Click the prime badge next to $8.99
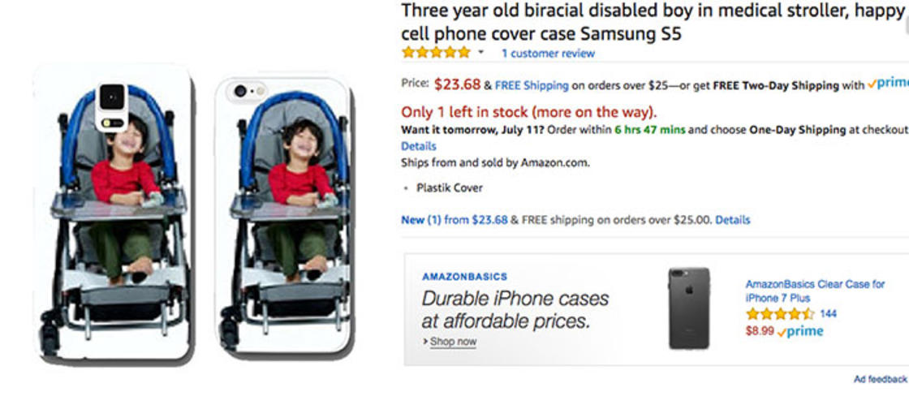 pyautogui.click(x=800, y=331)
